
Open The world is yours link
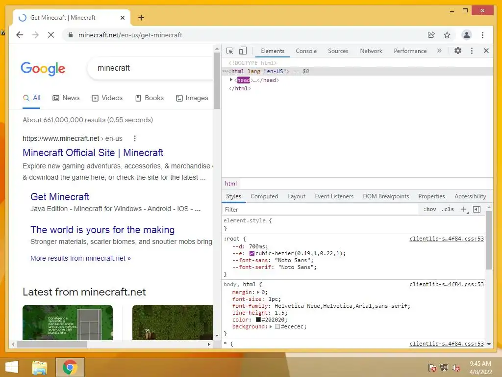(102, 230)
